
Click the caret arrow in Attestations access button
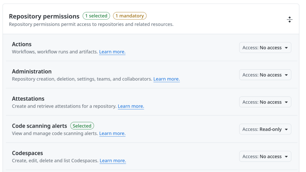286,102
